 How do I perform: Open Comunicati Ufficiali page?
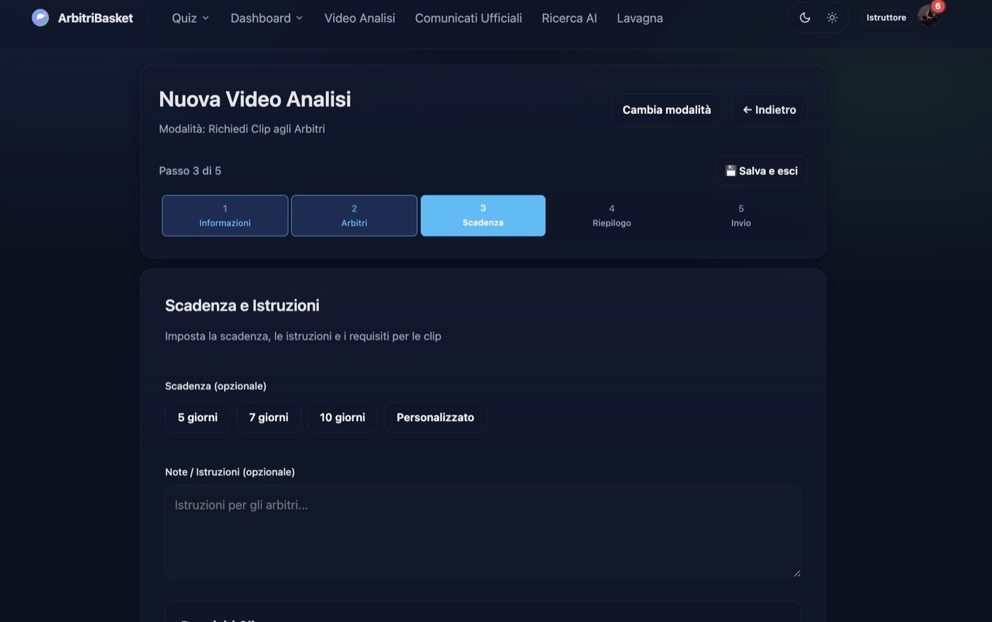468,18
